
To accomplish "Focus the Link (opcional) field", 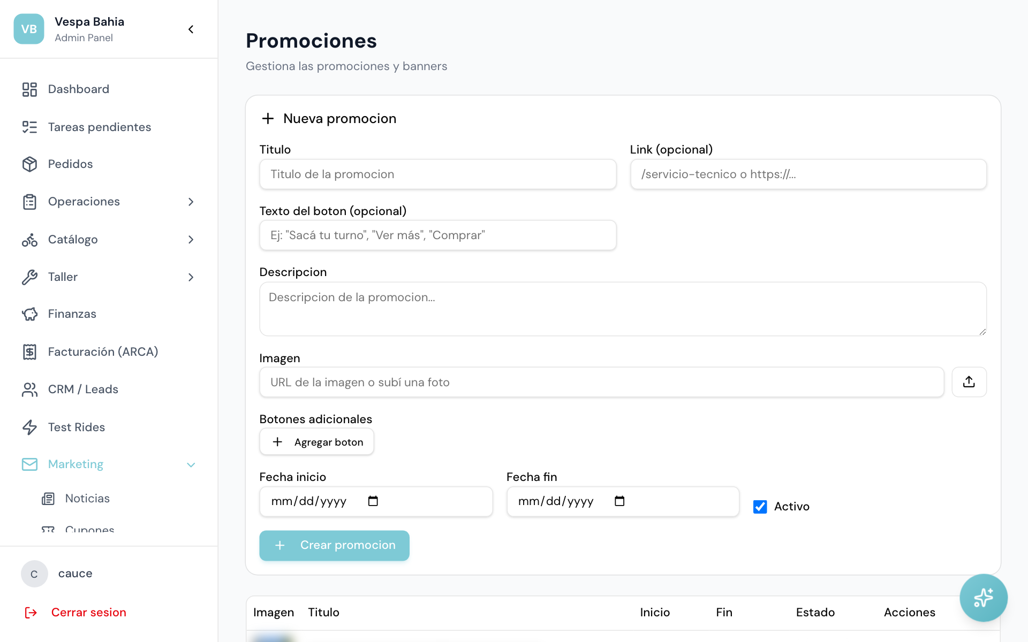I will pyautogui.click(x=808, y=174).
